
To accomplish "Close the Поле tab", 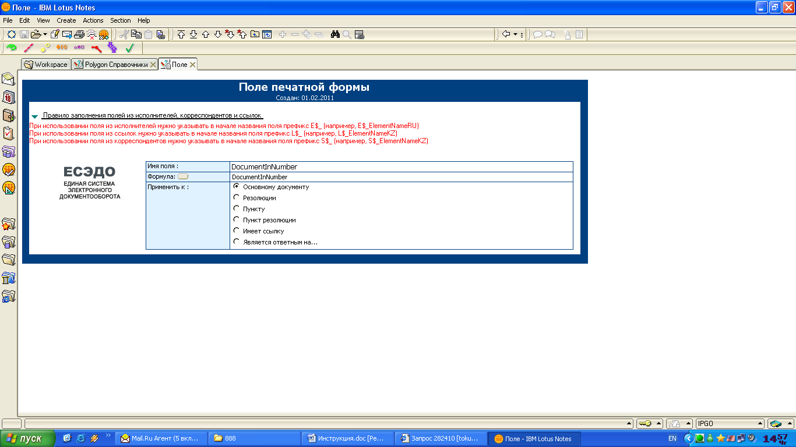I will tap(193, 65).
